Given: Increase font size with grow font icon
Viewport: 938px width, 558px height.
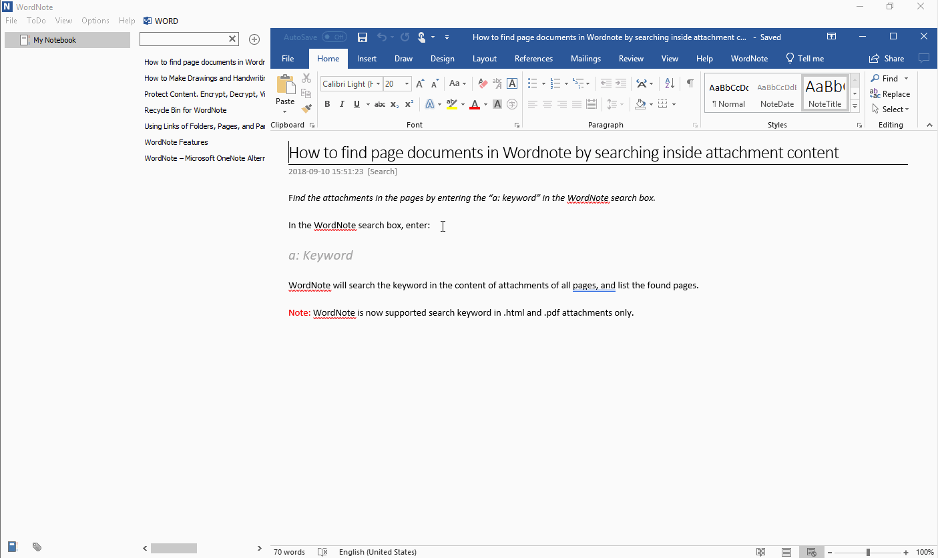Looking at the screenshot, I should coord(420,83).
